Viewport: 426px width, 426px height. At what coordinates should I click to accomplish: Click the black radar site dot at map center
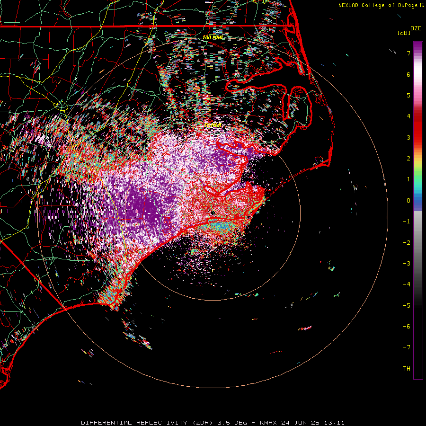[213, 213]
